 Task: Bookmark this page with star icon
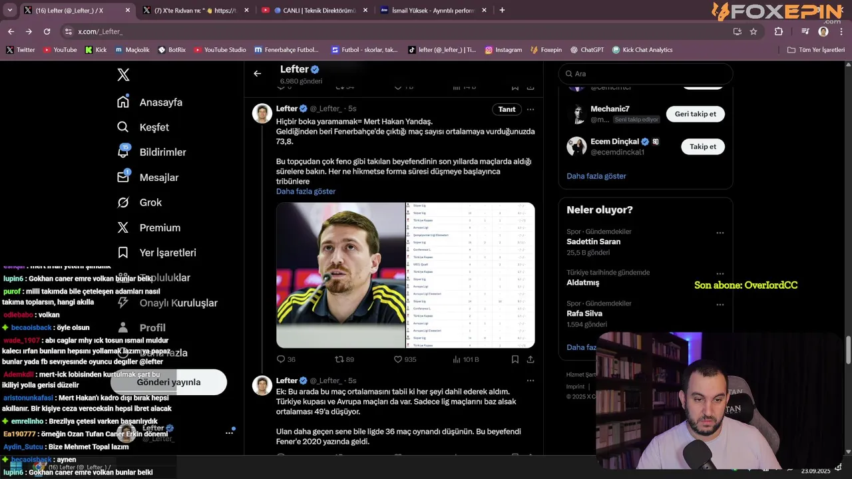point(753,31)
